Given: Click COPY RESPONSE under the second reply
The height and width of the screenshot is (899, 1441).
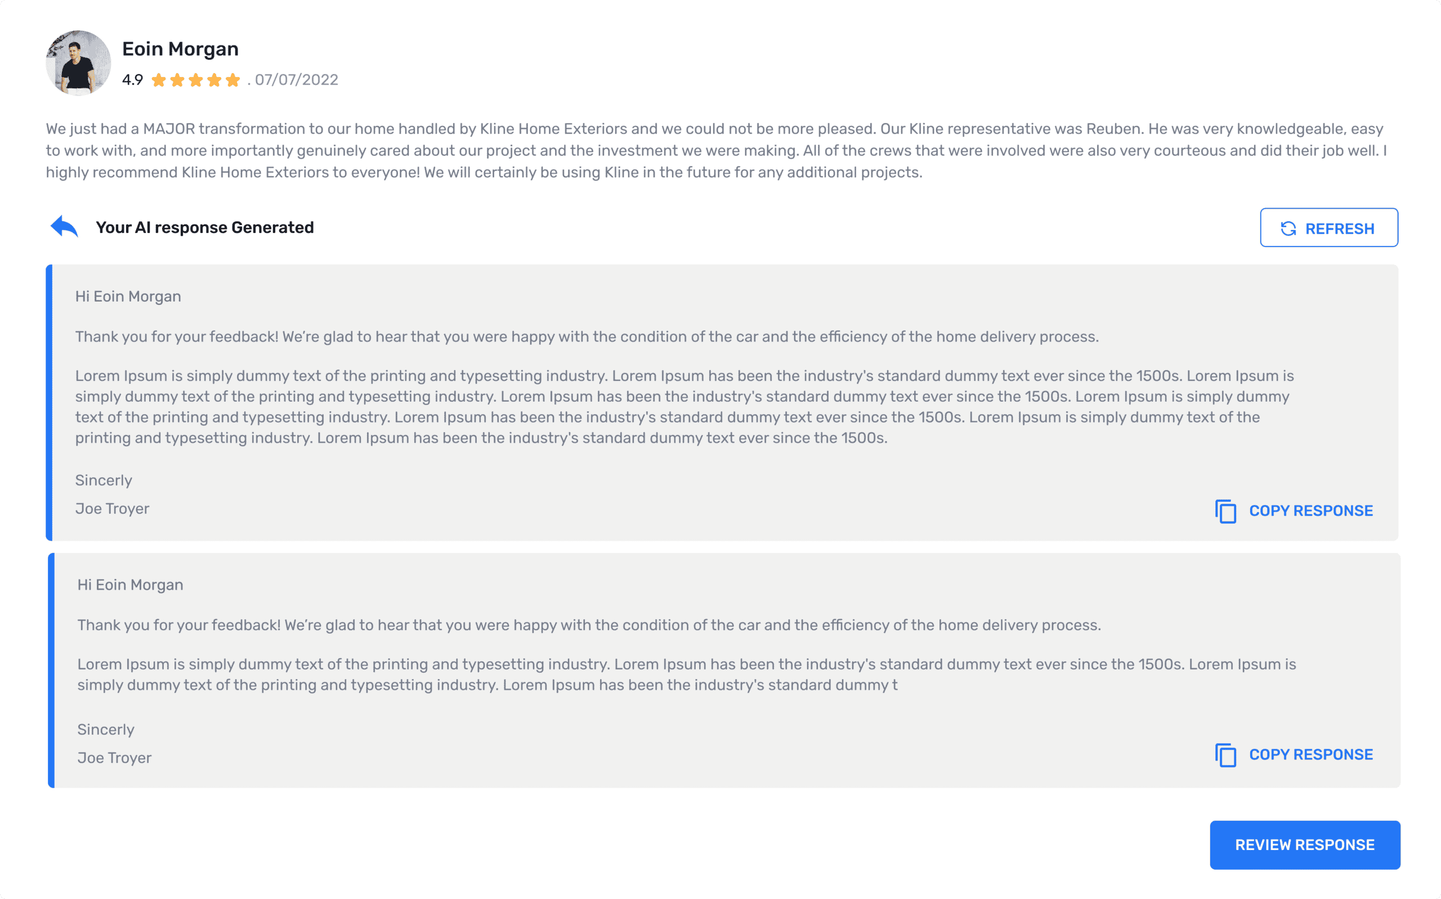Looking at the screenshot, I should pos(1312,754).
